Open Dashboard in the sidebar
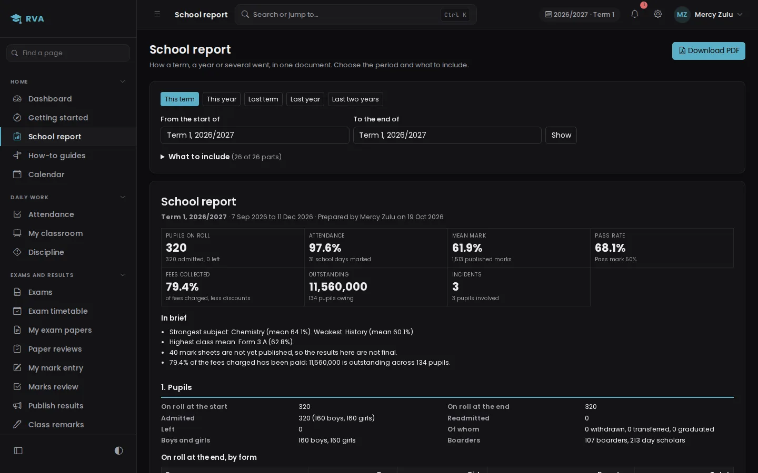 pyautogui.click(x=68, y=99)
